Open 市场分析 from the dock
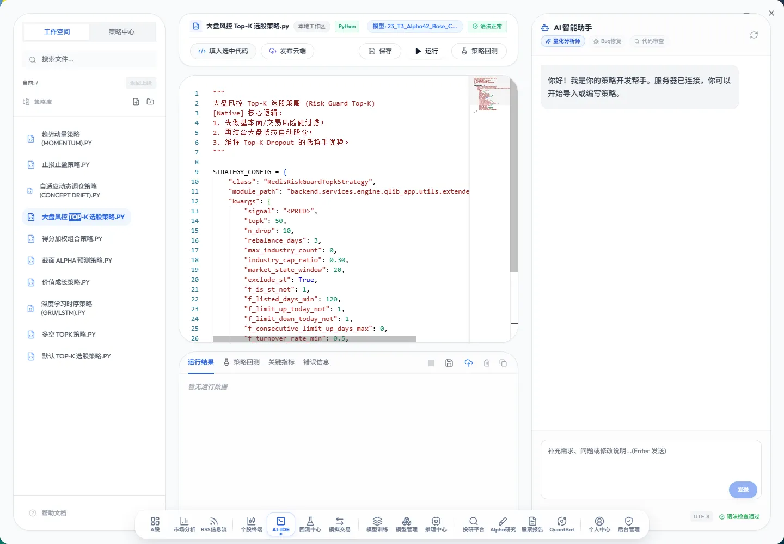 click(x=184, y=524)
